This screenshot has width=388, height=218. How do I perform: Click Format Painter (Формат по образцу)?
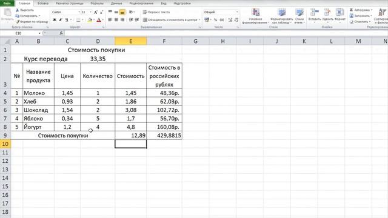point(32,22)
